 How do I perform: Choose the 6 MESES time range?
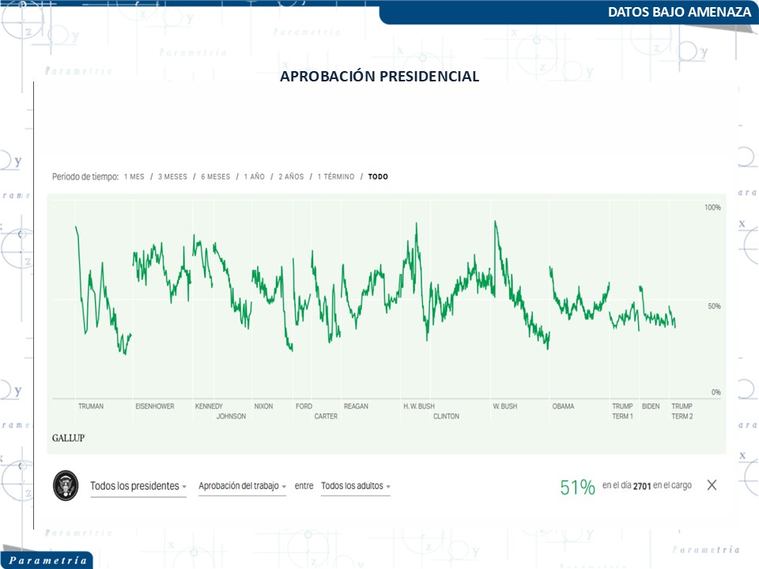(215, 177)
